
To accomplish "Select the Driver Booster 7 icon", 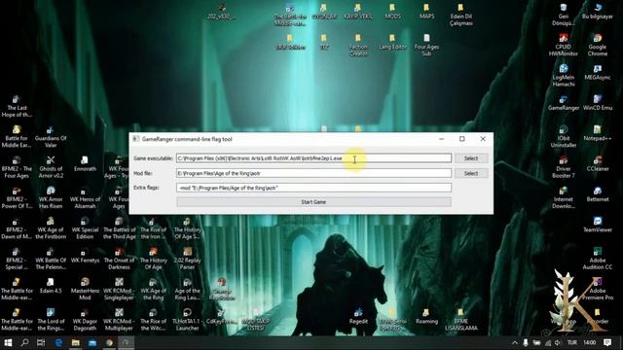I will click(564, 166).
